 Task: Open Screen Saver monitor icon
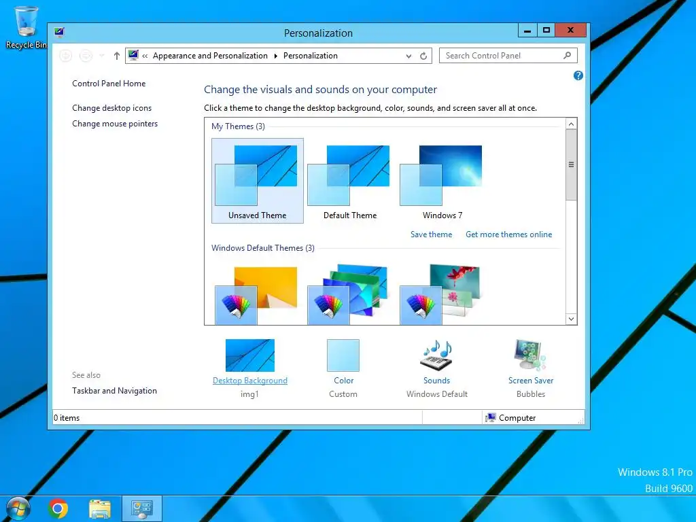(530, 355)
